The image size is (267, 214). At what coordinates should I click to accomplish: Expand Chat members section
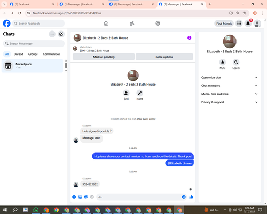tap(230, 86)
